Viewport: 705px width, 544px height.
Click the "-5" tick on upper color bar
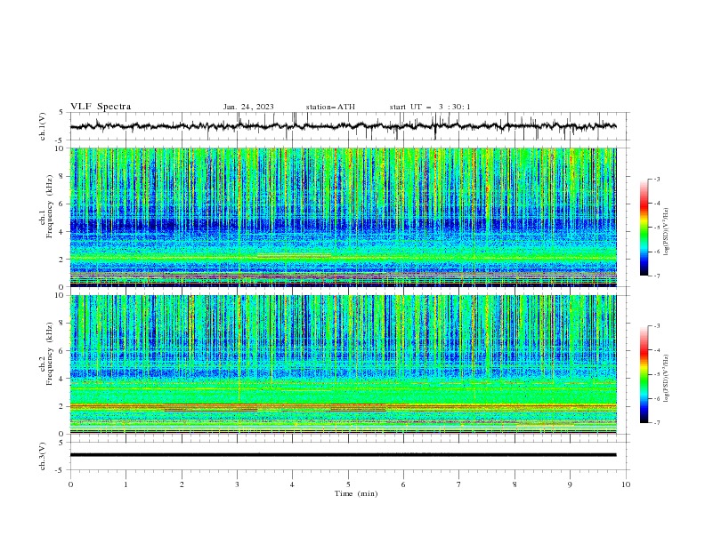point(657,228)
